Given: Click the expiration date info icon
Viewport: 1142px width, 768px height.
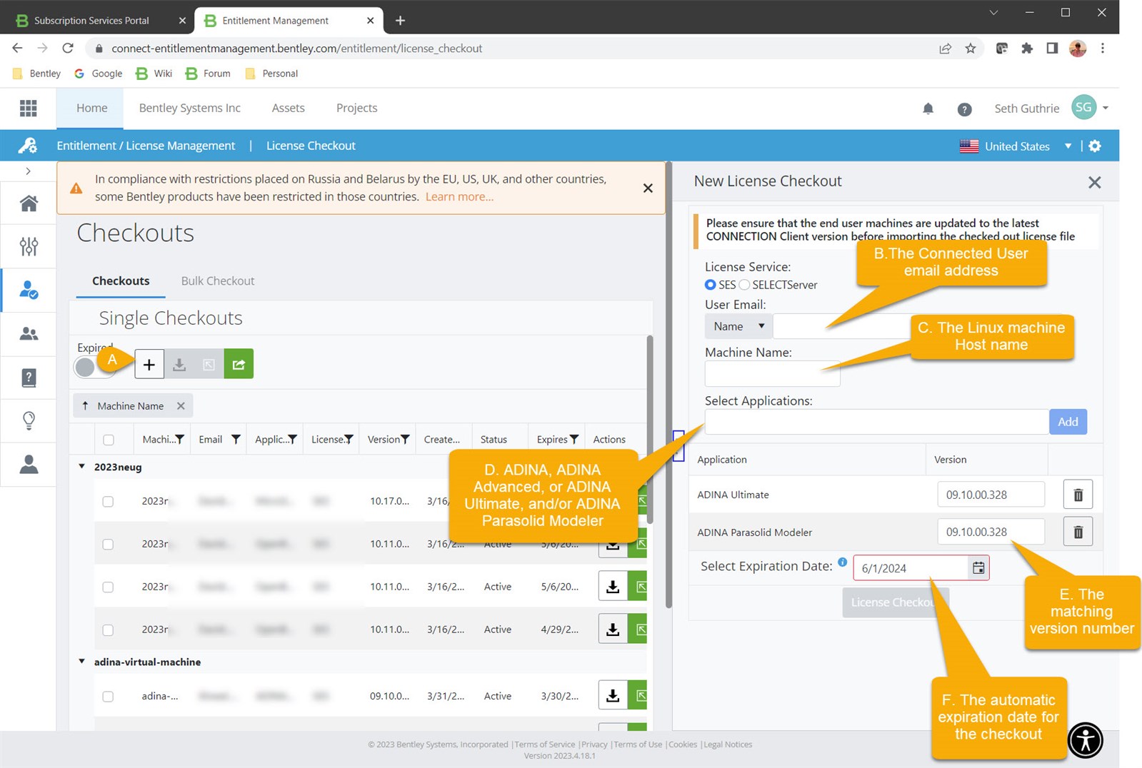Looking at the screenshot, I should (x=843, y=562).
